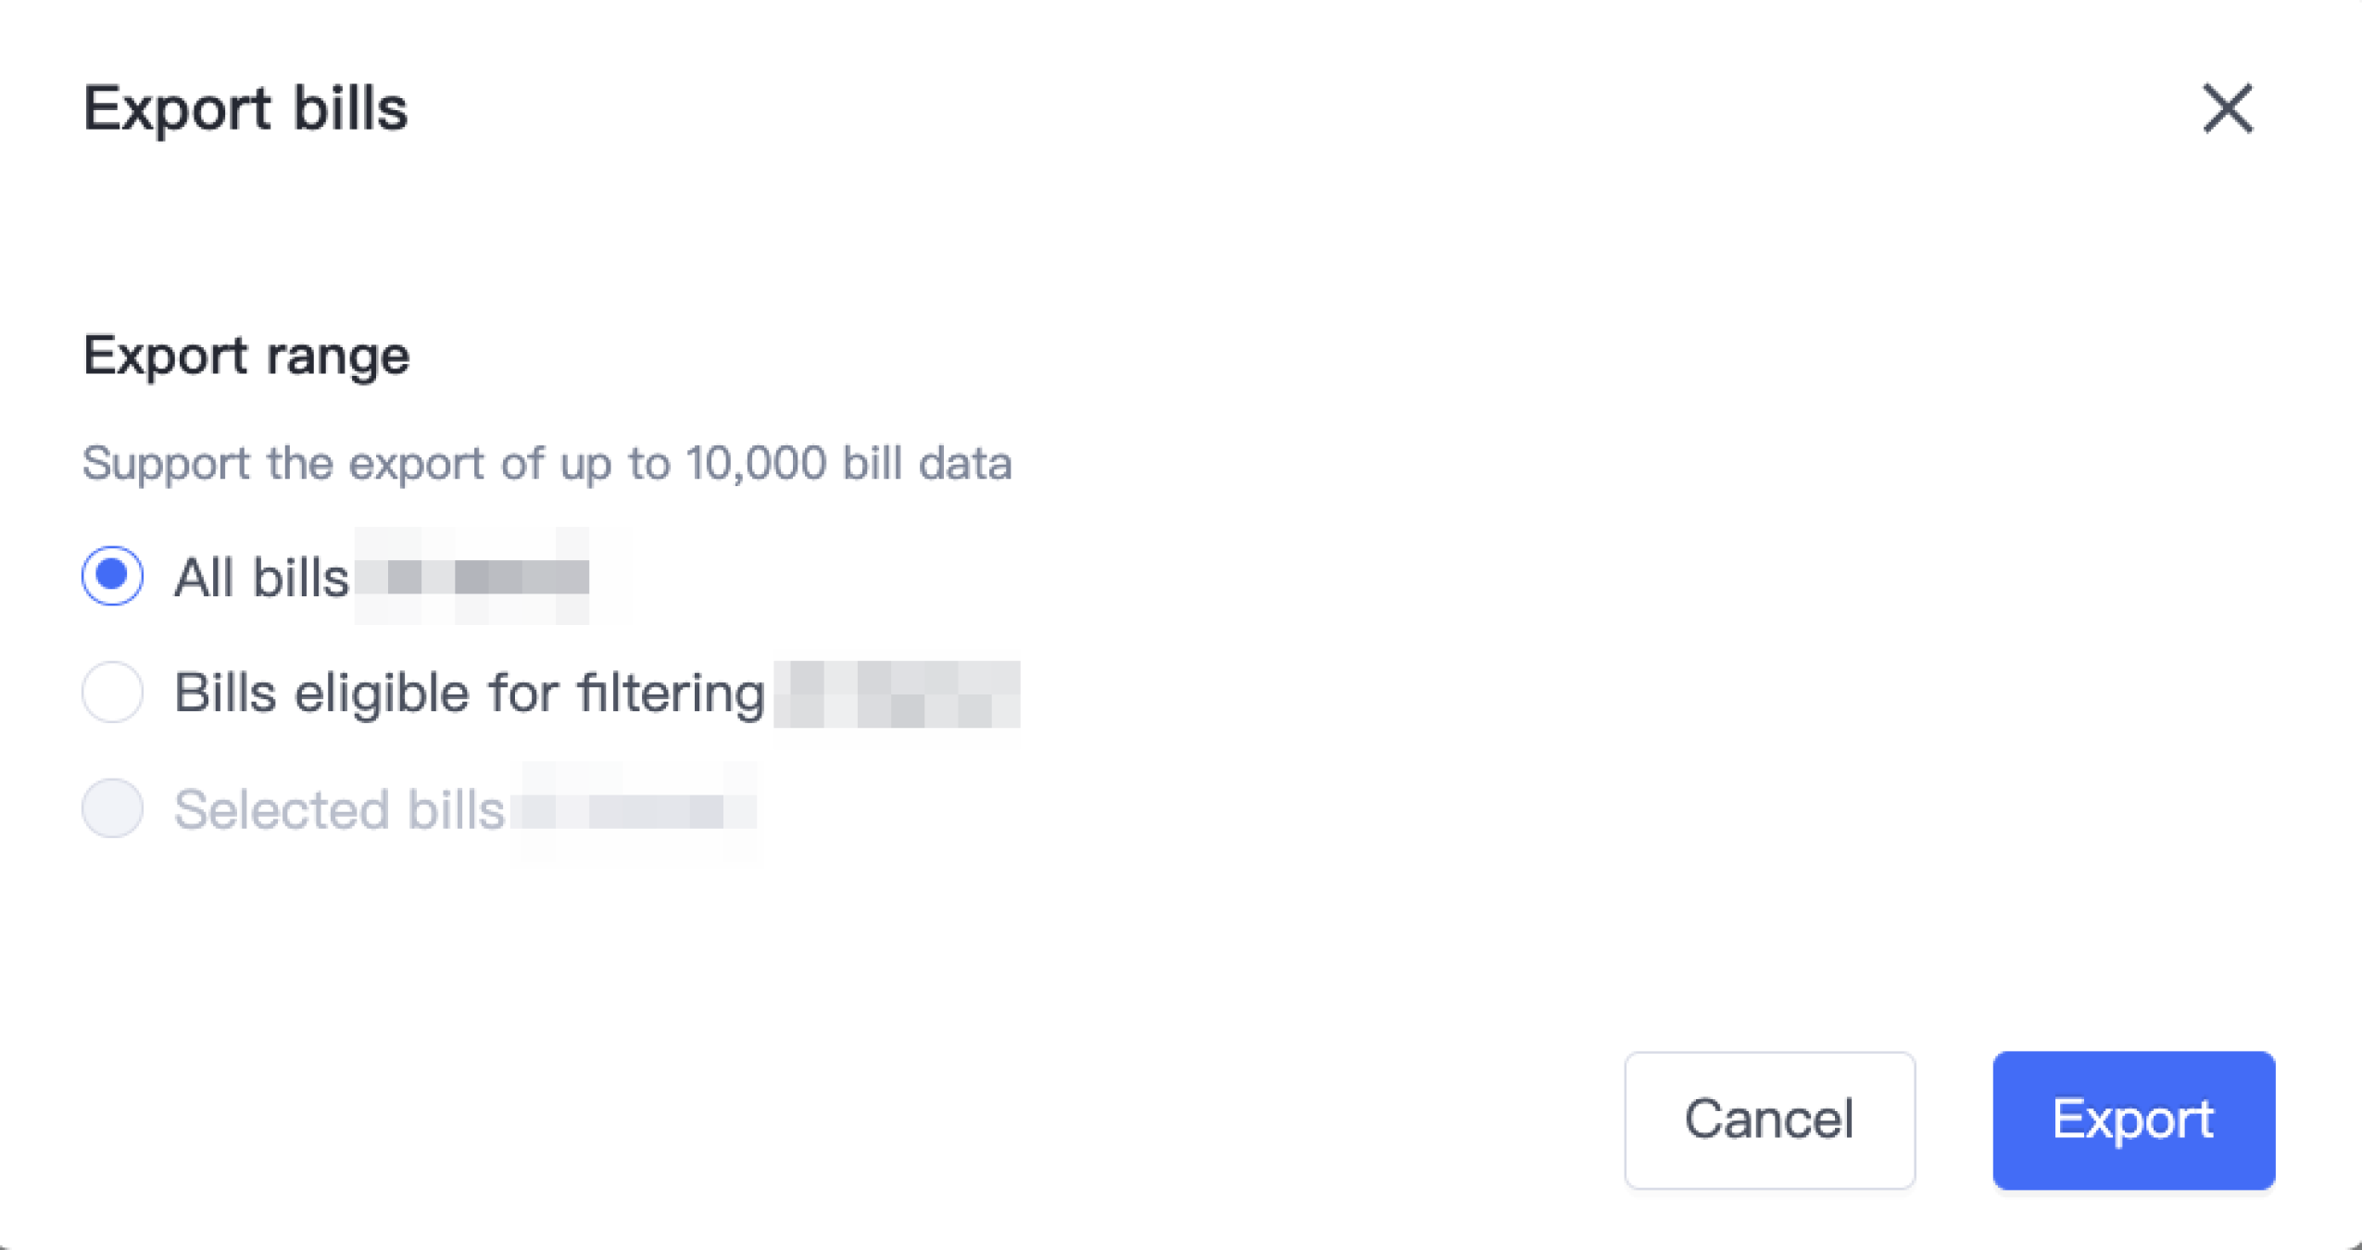Viewport: 2362px width, 1250px height.
Task: Select the All bills radio button
Action: click(x=113, y=576)
